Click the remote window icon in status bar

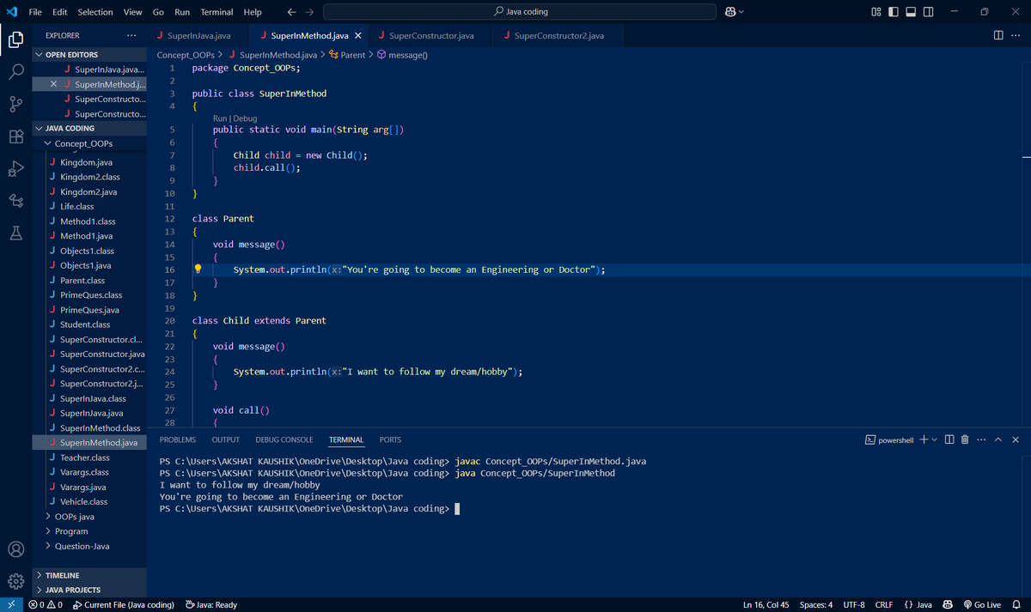(x=11, y=605)
